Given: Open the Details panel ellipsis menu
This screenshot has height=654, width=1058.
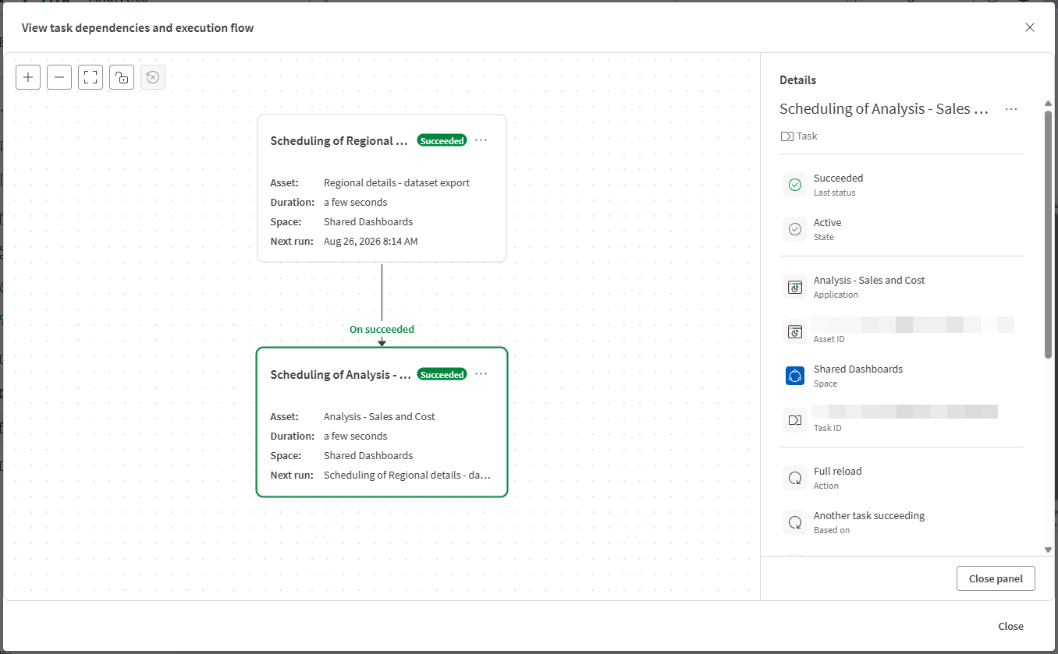Looking at the screenshot, I should click(1011, 109).
